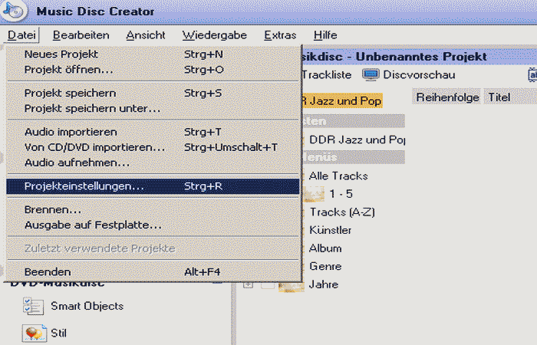The width and height of the screenshot is (537, 345).
Task: Open the Ansicht menu
Action: click(146, 34)
